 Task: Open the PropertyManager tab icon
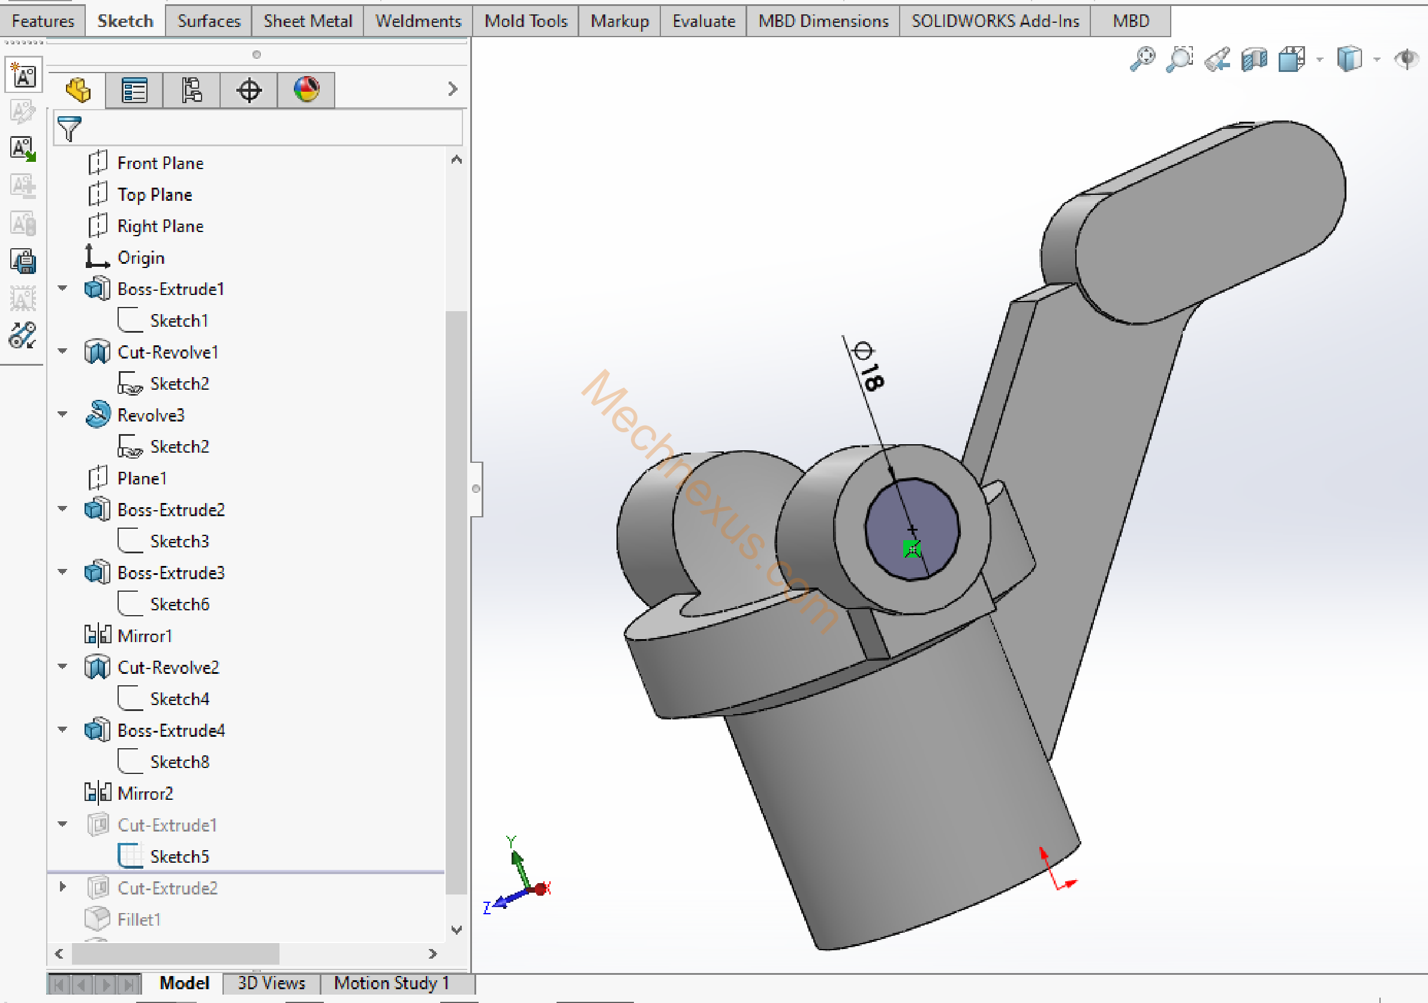134,91
